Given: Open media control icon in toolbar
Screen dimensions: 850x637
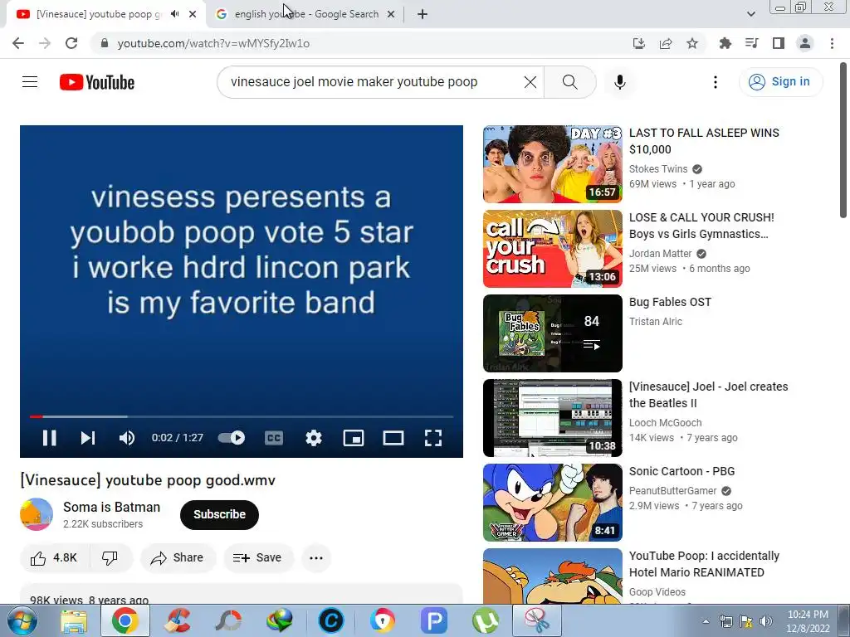Looking at the screenshot, I should coord(751,43).
